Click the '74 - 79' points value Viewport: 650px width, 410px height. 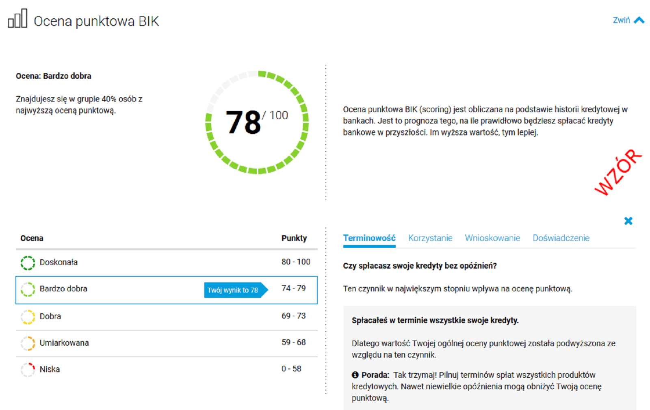pos(293,288)
